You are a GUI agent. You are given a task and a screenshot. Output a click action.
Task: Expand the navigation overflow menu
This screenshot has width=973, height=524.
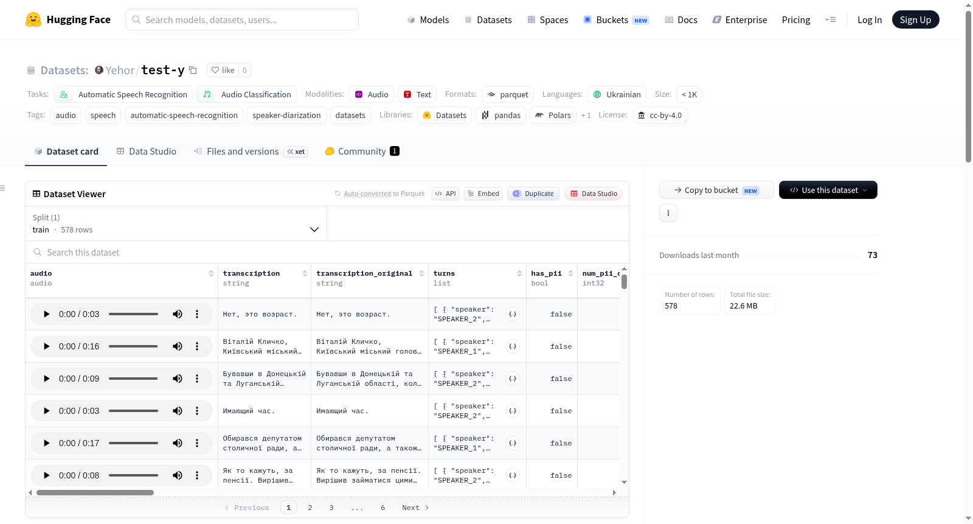click(830, 19)
